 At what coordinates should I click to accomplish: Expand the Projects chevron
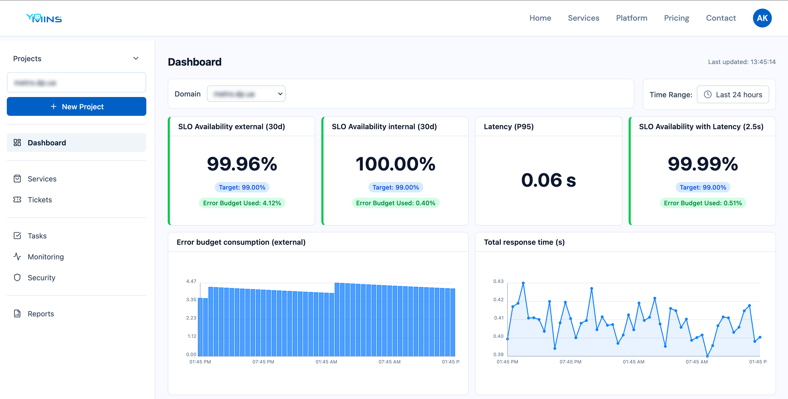click(x=136, y=59)
